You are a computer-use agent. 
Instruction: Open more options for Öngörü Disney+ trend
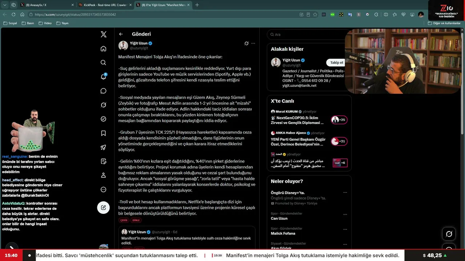pos(345,192)
